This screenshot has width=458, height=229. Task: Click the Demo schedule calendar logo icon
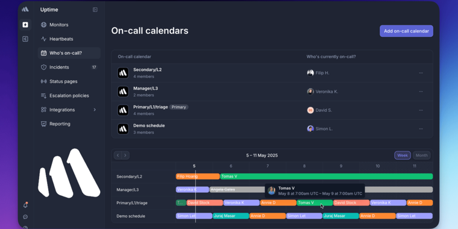click(123, 129)
